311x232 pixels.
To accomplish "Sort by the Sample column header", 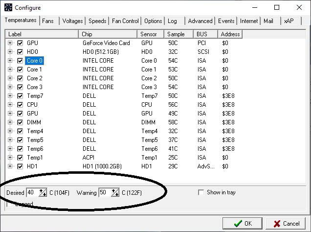I will pyautogui.click(x=178, y=34).
